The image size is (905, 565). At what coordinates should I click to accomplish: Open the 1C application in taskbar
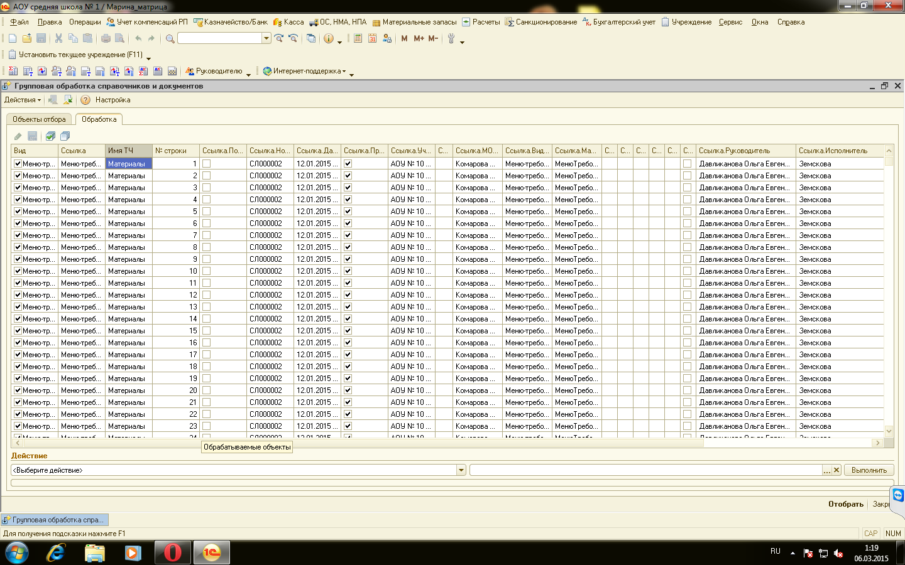[x=211, y=552]
